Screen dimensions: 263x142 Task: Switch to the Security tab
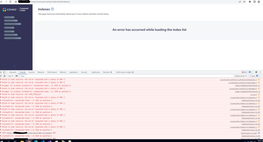(x=84, y=72)
